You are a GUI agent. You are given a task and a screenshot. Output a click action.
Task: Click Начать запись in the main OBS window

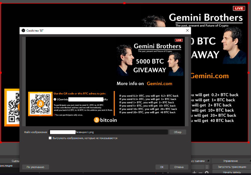coord(232,172)
